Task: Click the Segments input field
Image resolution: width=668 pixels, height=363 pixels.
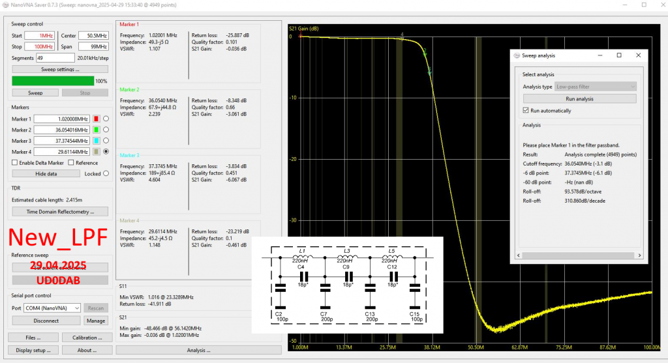Action: click(55, 58)
